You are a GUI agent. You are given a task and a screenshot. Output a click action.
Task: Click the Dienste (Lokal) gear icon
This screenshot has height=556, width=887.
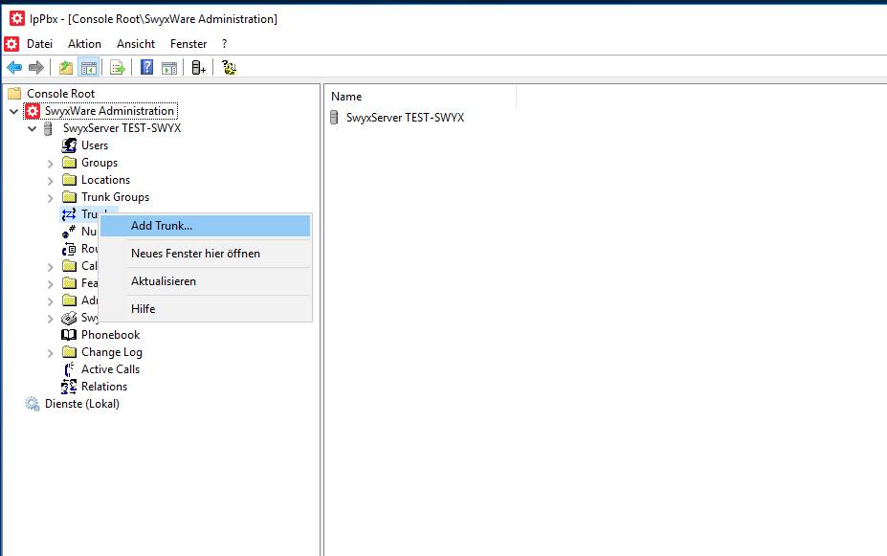point(33,404)
